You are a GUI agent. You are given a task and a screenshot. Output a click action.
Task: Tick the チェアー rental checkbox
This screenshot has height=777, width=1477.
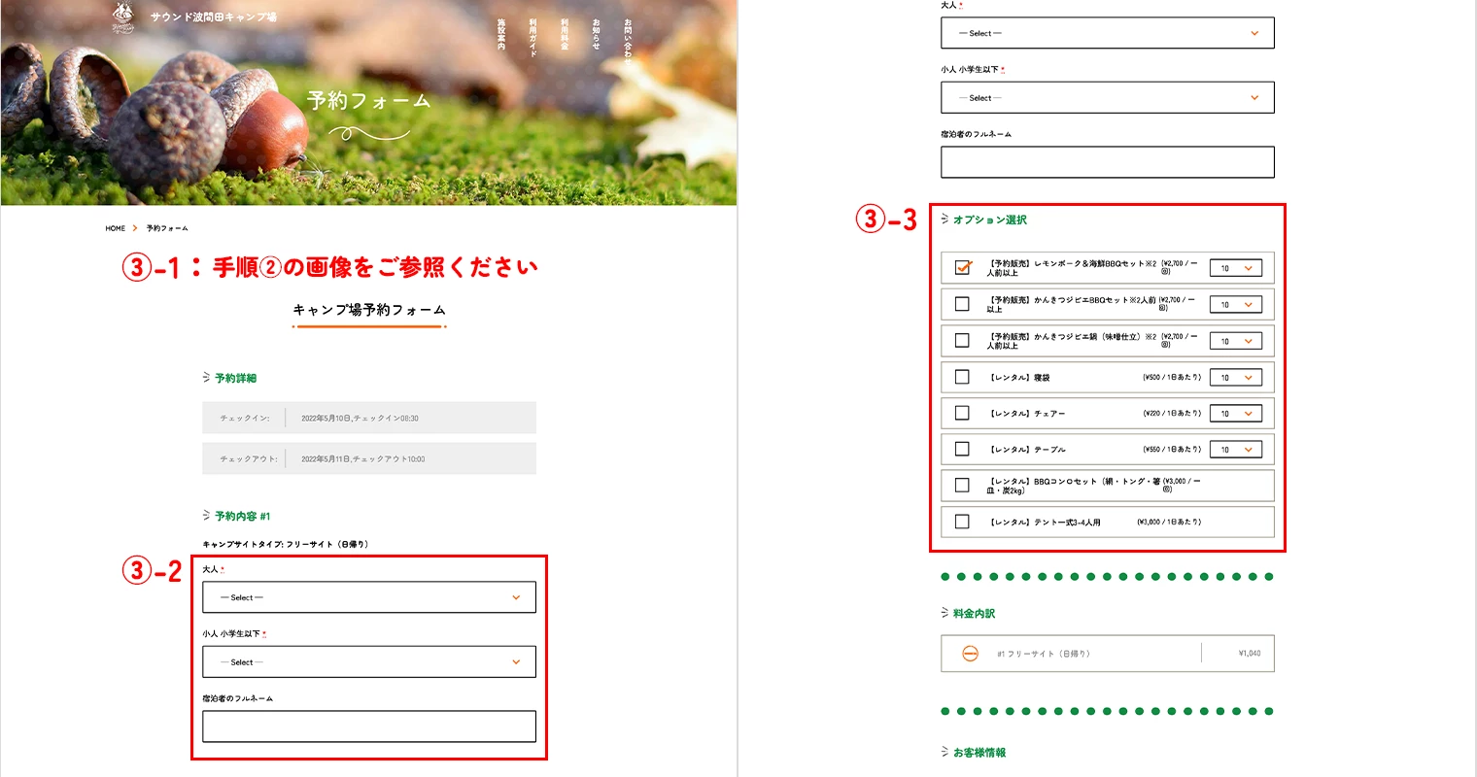tap(962, 413)
